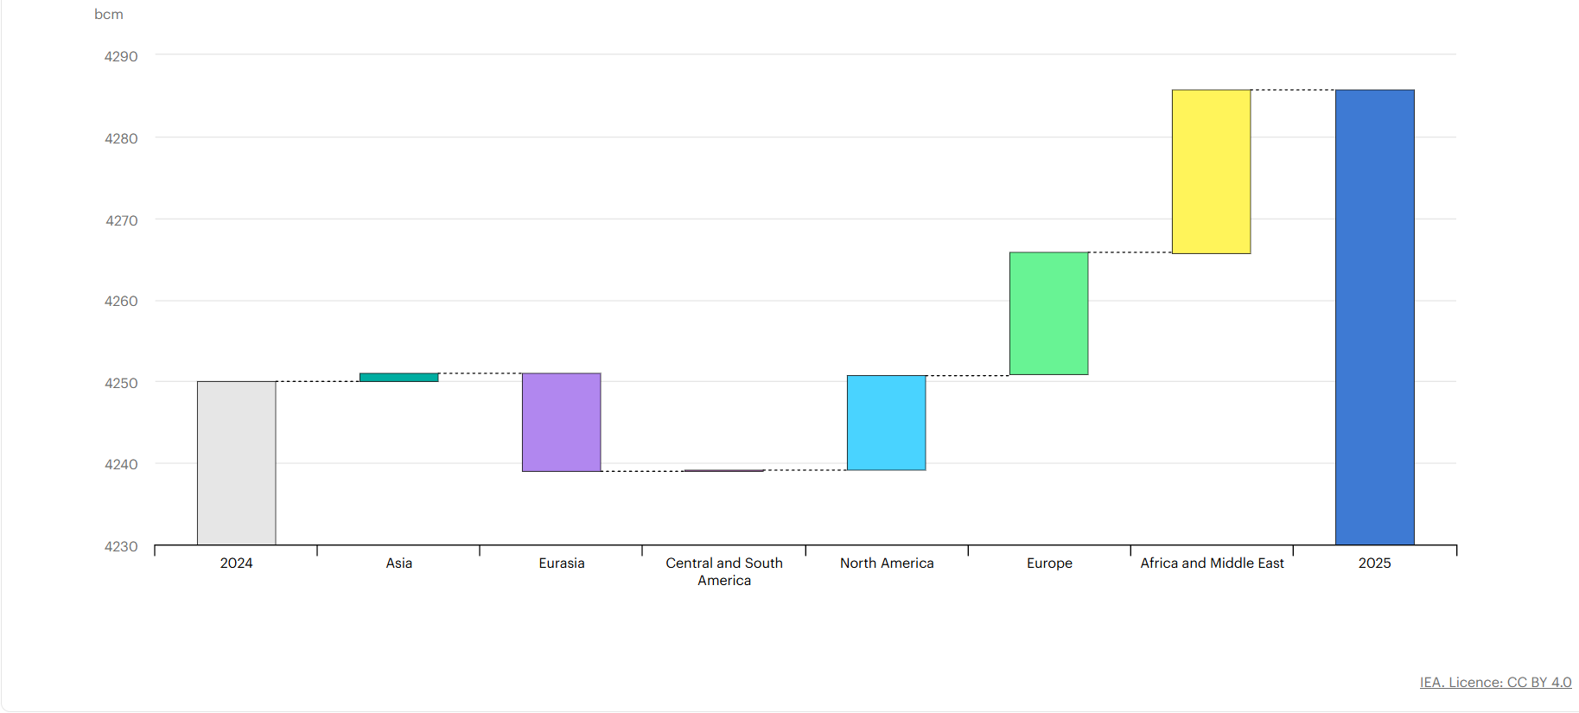The width and height of the screenshot is (1579, 713).
Task: Click the yellow Africa and Middle East bar
Action: coord(1211,171)
